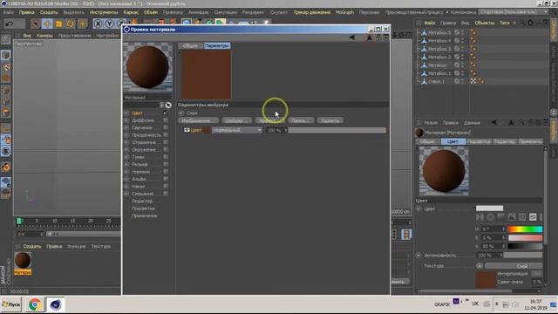Click the Шейдер... button

click(x=236, y=120)
